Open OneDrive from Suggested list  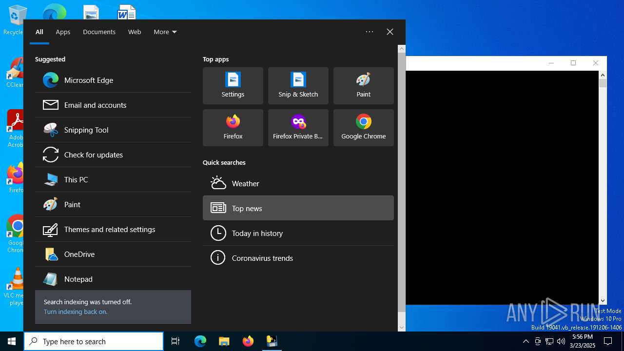point(113,254)
